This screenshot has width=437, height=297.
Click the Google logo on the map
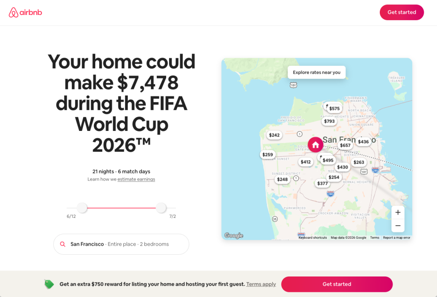234,235
